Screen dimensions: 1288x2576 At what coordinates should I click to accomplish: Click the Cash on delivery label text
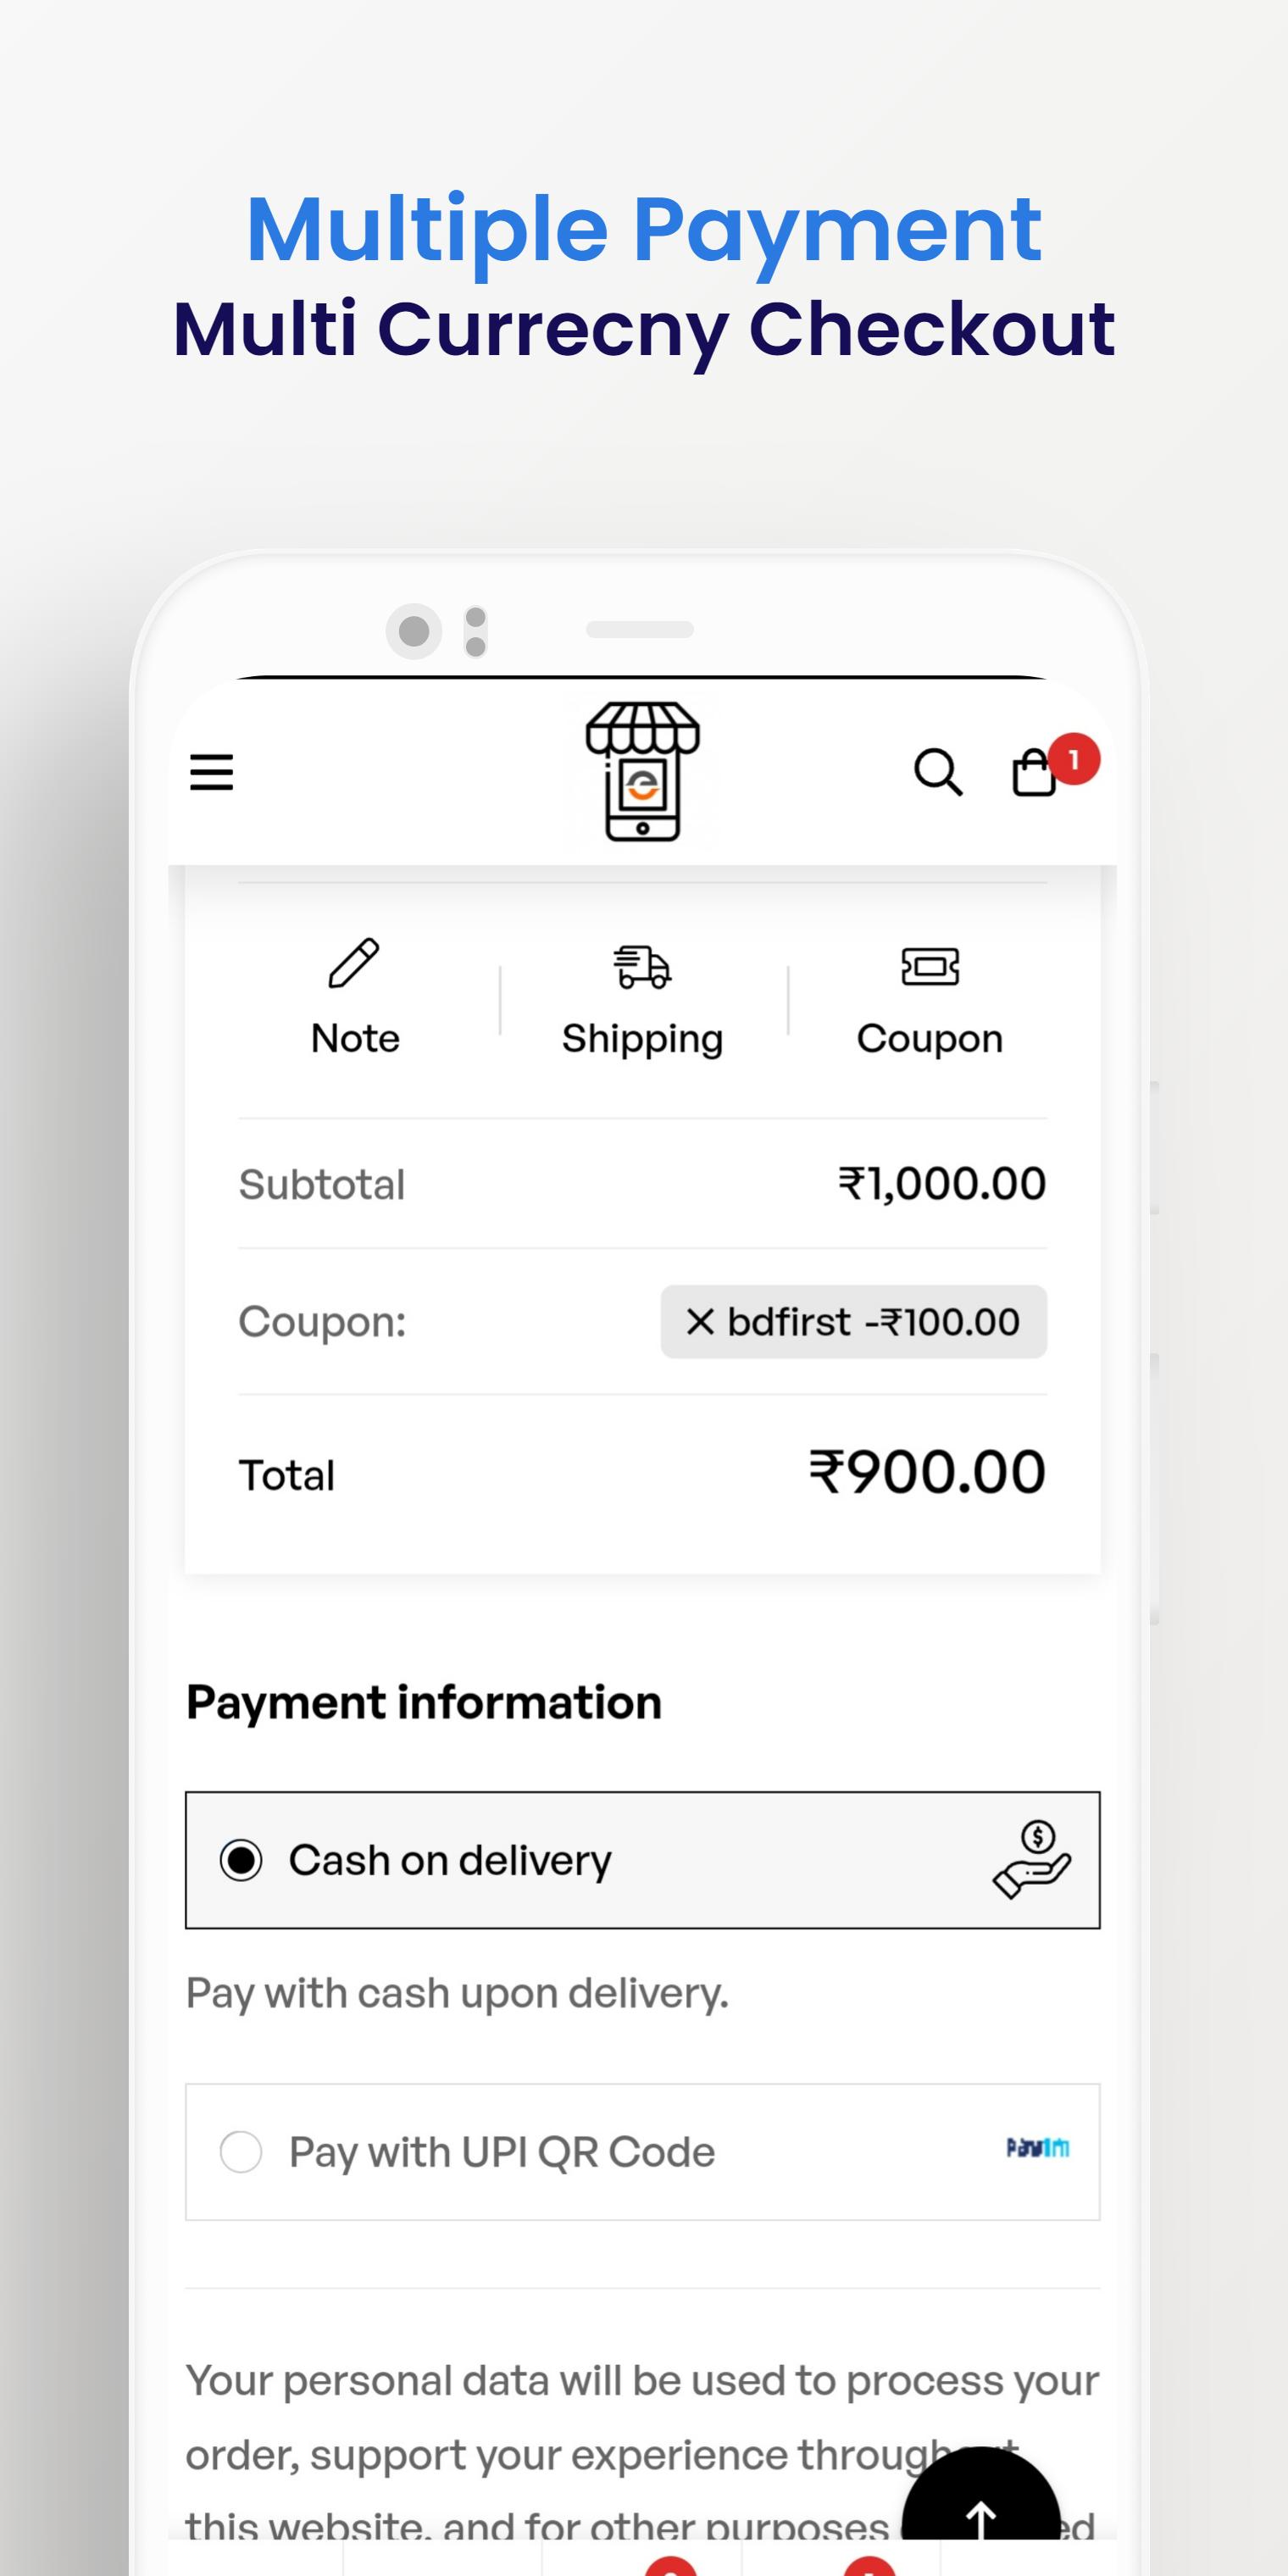point(450,1861)
